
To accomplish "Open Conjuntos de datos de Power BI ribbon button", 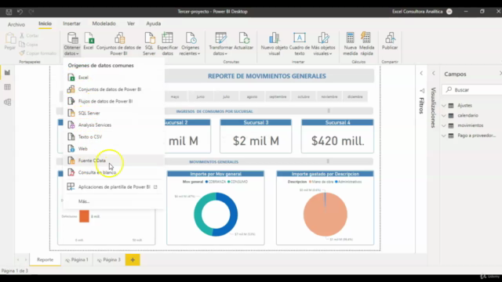I will [x=118, y=44].
